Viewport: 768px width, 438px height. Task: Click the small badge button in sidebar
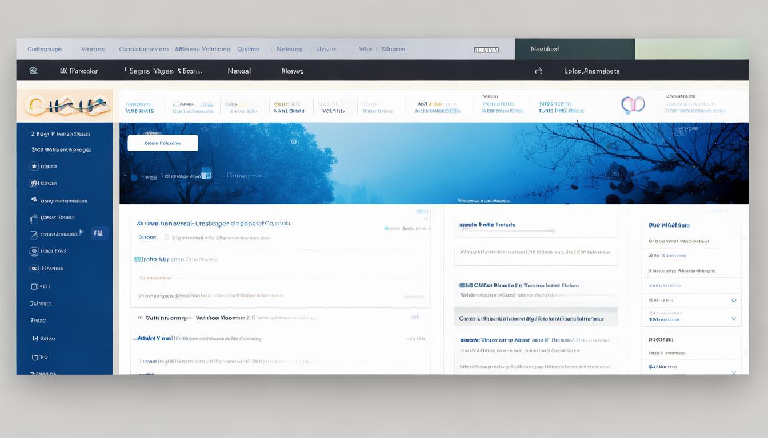(99, 233)
